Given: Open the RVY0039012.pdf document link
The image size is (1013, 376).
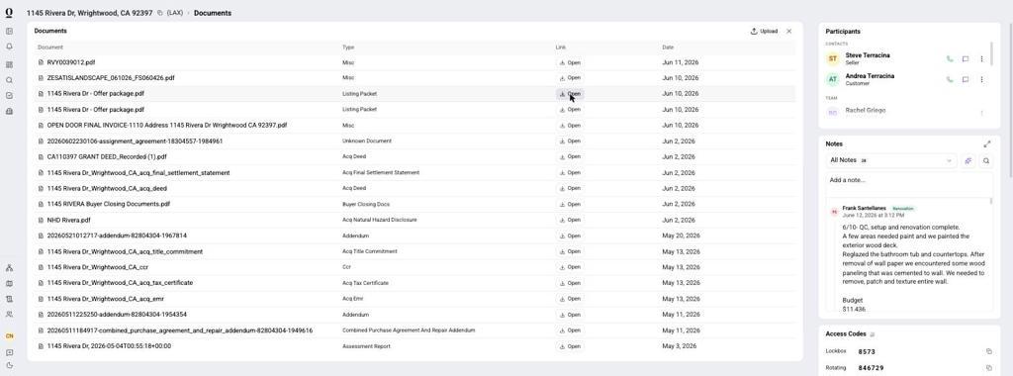Looking at the screenshot, I should [x=570, y=62].
